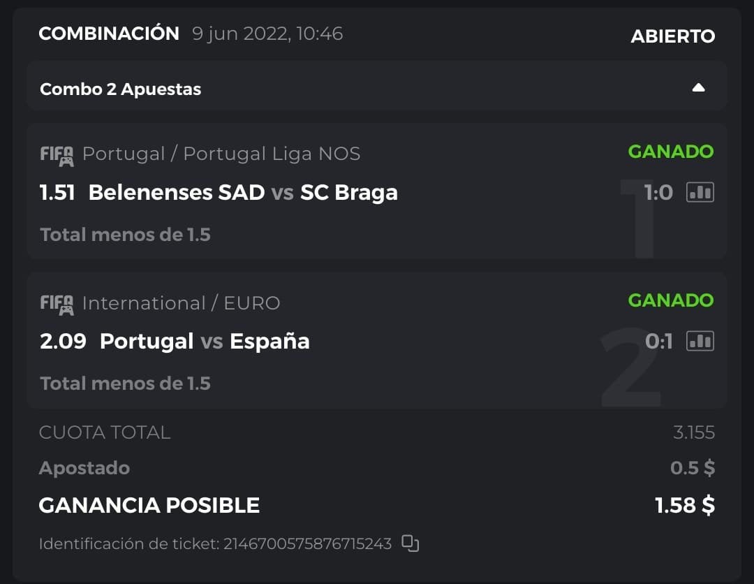Click FIFA gamepad icon beside International EURO
Screen dimensions: 754x584
coord(57,303)
